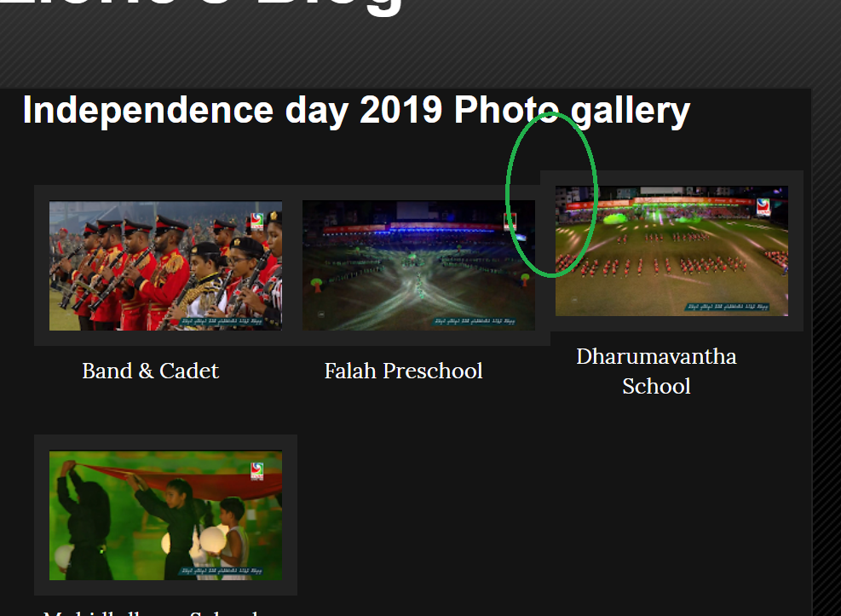
Task: Click the 'Independence day 2019 Photo gallery' heading
Action: 356,111
